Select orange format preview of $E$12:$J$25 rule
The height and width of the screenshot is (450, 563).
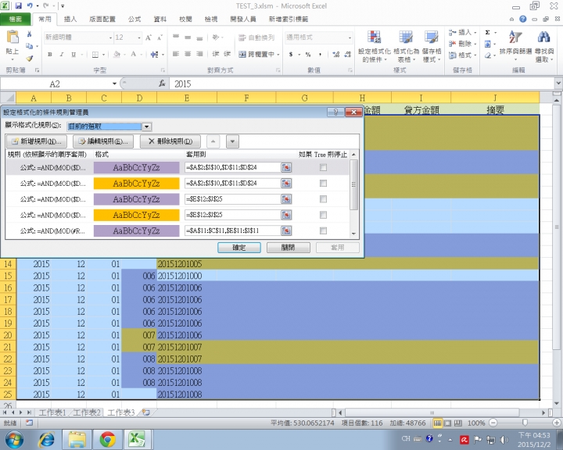point(136,215)
